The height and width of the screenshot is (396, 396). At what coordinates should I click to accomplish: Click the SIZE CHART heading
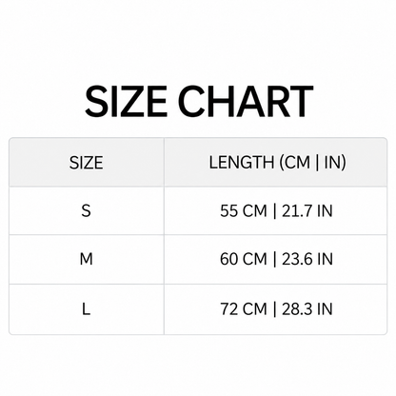[x=199, y=102]
